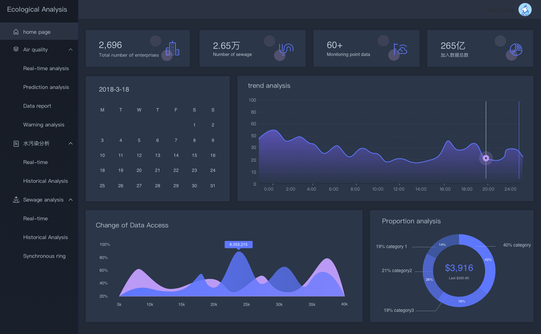Click the 18% donut segment

pyautogui.click(x=462, y=301)
